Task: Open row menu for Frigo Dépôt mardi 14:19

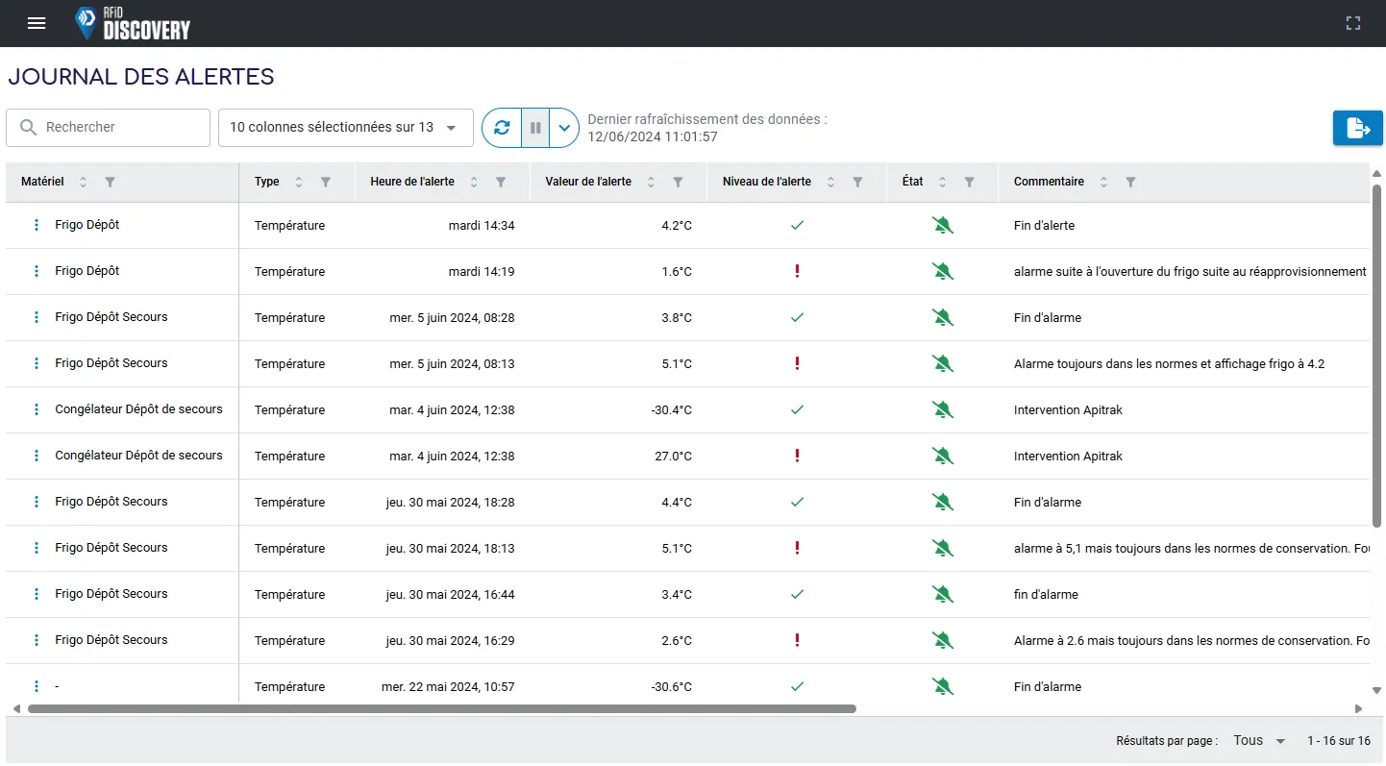Action: pos(37,271)
